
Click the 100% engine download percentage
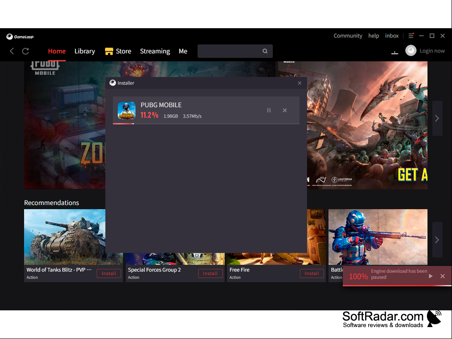tap(359, 276)
